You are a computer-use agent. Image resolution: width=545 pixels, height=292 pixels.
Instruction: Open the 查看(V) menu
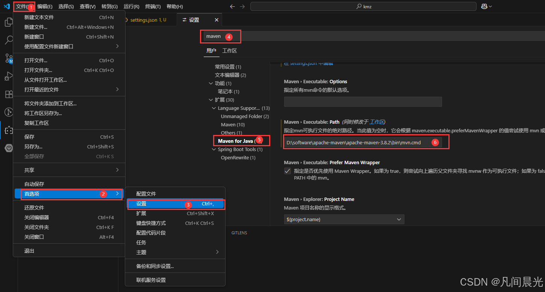coord(88,6)
